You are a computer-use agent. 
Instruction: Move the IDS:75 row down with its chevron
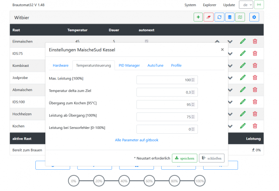pos(230,54)
